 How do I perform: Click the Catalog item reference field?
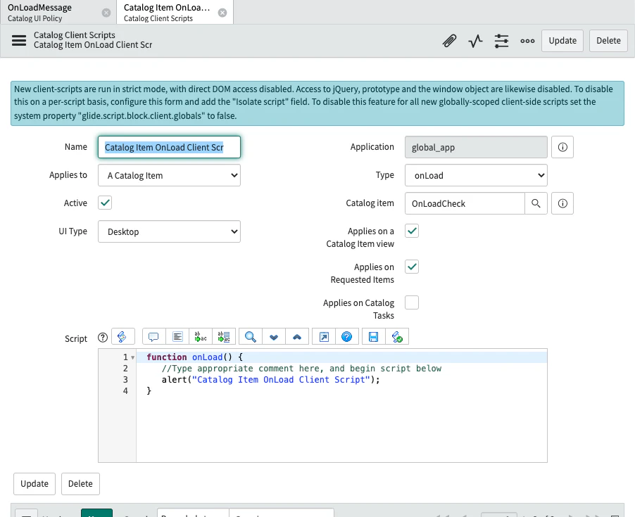coord(465,203)
